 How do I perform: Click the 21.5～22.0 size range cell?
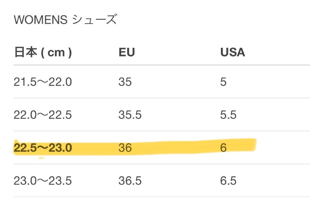42,82
